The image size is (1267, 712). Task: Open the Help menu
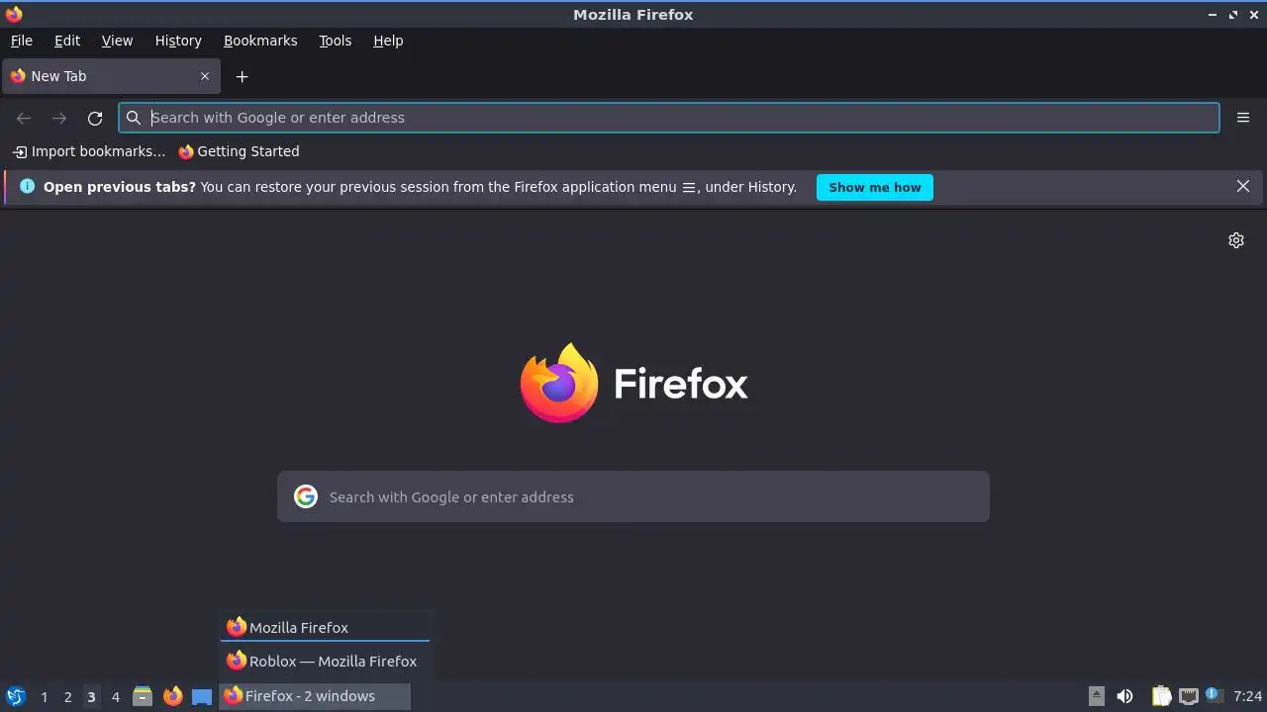coord(388,41)
